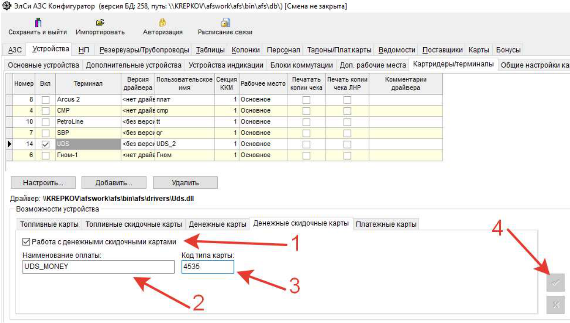The height and width of the screenshot is (323, 570).
Task: Open the Колонки tab
Action: [x=246, y=50]
